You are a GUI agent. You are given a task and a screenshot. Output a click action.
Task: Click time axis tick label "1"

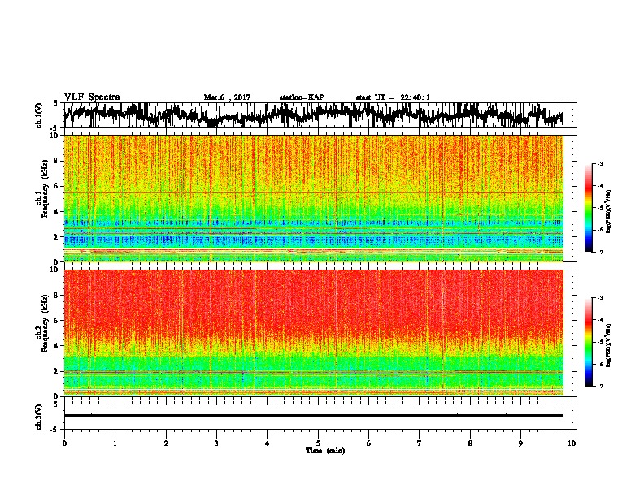pyautogui.click(x=115, y=443)
